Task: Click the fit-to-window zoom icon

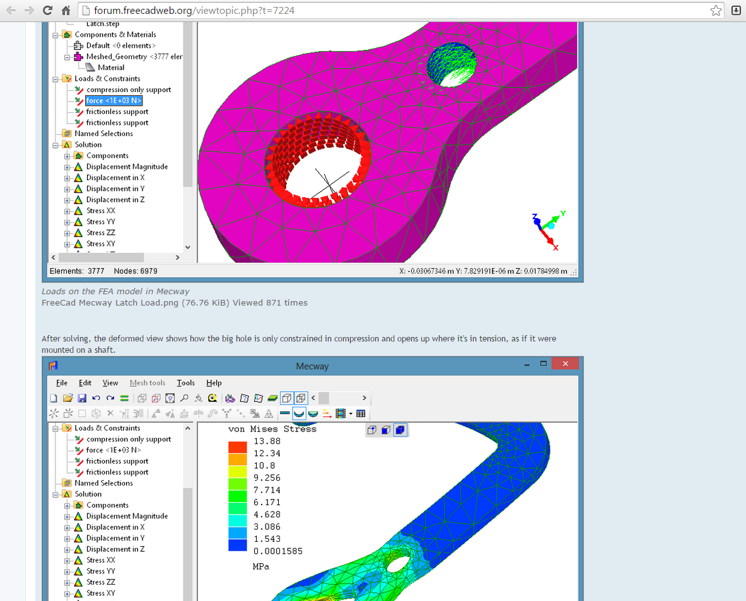Action: click(170, 398)
